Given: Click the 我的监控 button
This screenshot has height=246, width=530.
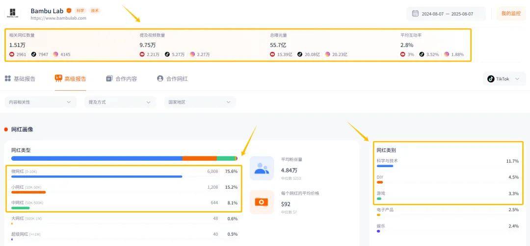Looking at the screenshot, I should tap(511, 14).
